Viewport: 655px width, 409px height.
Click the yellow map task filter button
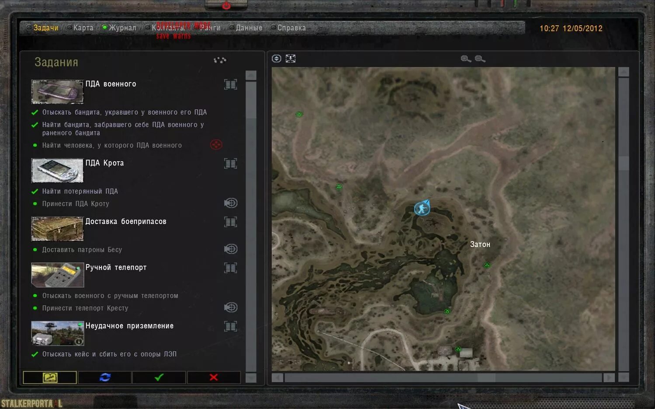(x=50, y=377)
